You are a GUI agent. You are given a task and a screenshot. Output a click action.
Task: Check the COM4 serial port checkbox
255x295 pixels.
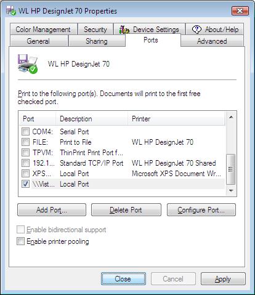pos(25,131)
